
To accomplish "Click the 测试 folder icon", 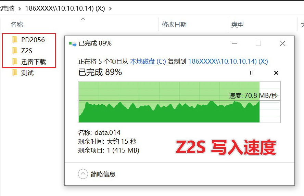I will tap(15, 73).
